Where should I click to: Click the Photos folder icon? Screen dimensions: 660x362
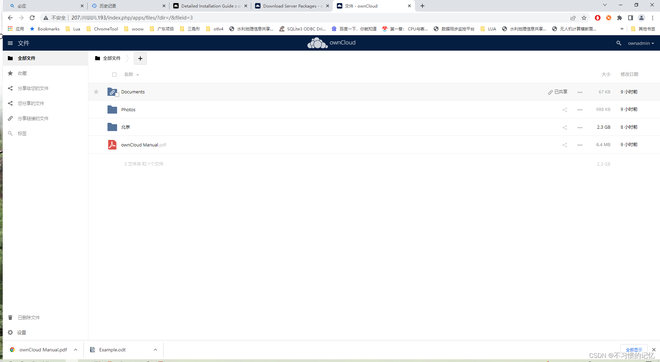pos(112,109)
